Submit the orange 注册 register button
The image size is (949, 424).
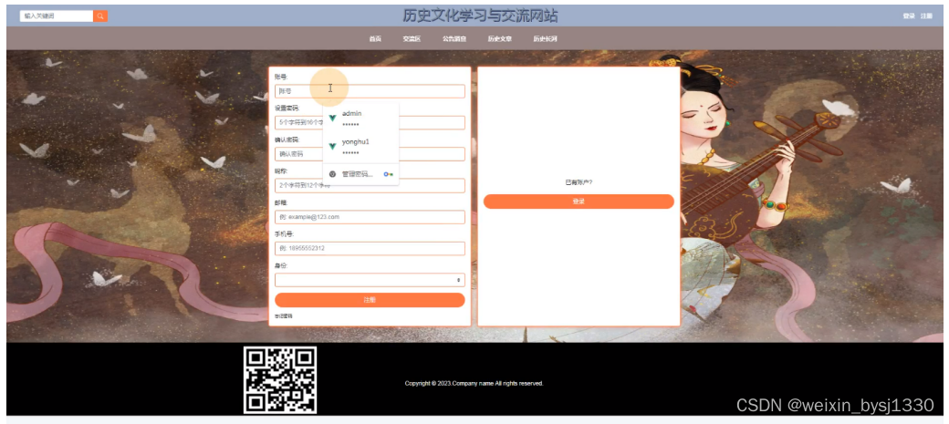point(370,300)
